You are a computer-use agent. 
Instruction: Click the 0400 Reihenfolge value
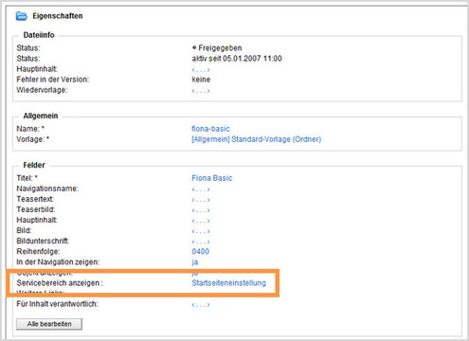(201, 252)
